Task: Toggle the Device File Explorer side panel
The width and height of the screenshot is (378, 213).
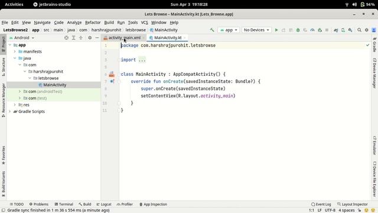Action: 374,179
